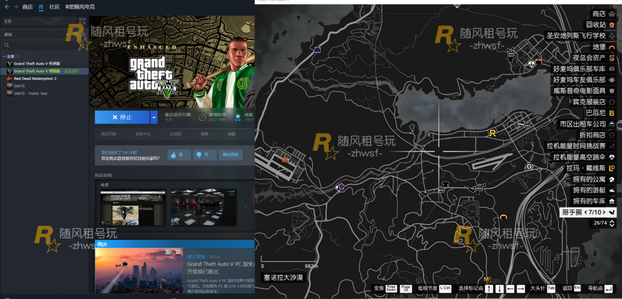Click the down arrow marker selector
Viewport: 622px width, 299px height.
click(499, 289)
